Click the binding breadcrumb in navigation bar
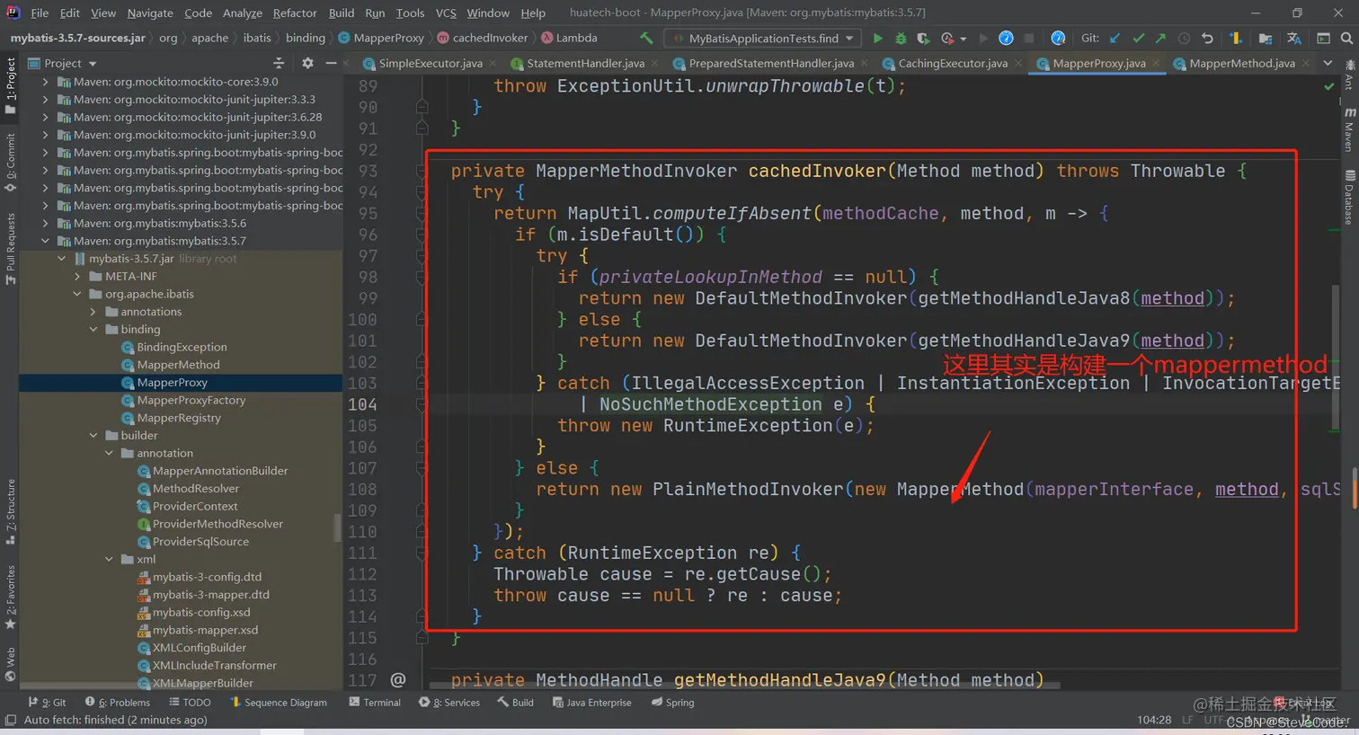The height and width of the screenshot is (735, 1359). tap(306, 38)
